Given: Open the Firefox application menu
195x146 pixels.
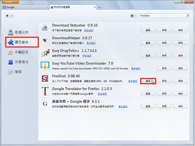Looking at the screenshot, I should click(x=10, y=2).
